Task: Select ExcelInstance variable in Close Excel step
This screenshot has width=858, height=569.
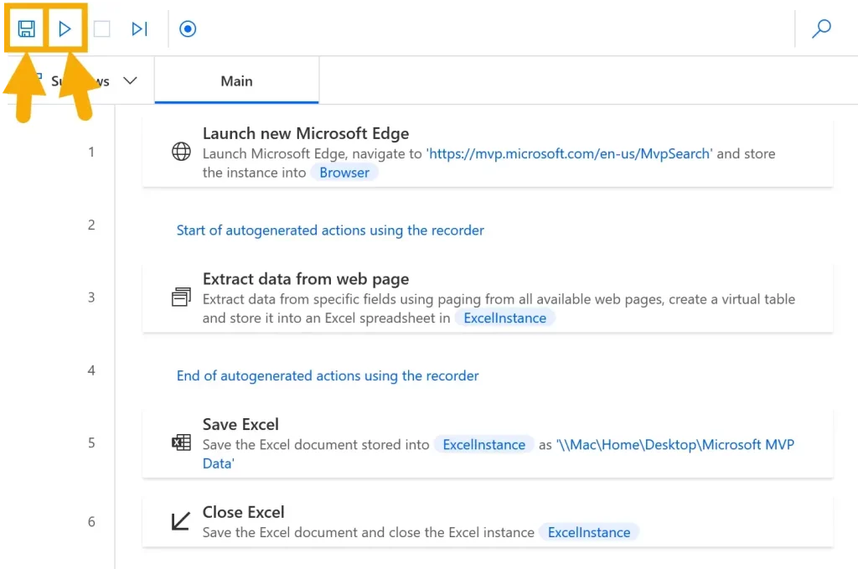Action: pos(589,533)
